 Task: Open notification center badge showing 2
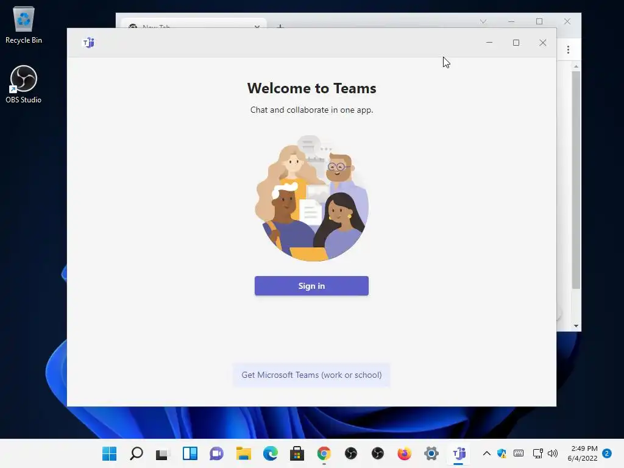607,453
